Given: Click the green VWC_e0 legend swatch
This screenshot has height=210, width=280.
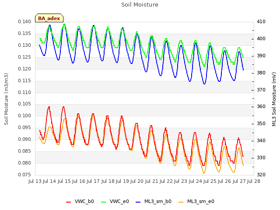Looking at the screenshot, I should [103, 202].
